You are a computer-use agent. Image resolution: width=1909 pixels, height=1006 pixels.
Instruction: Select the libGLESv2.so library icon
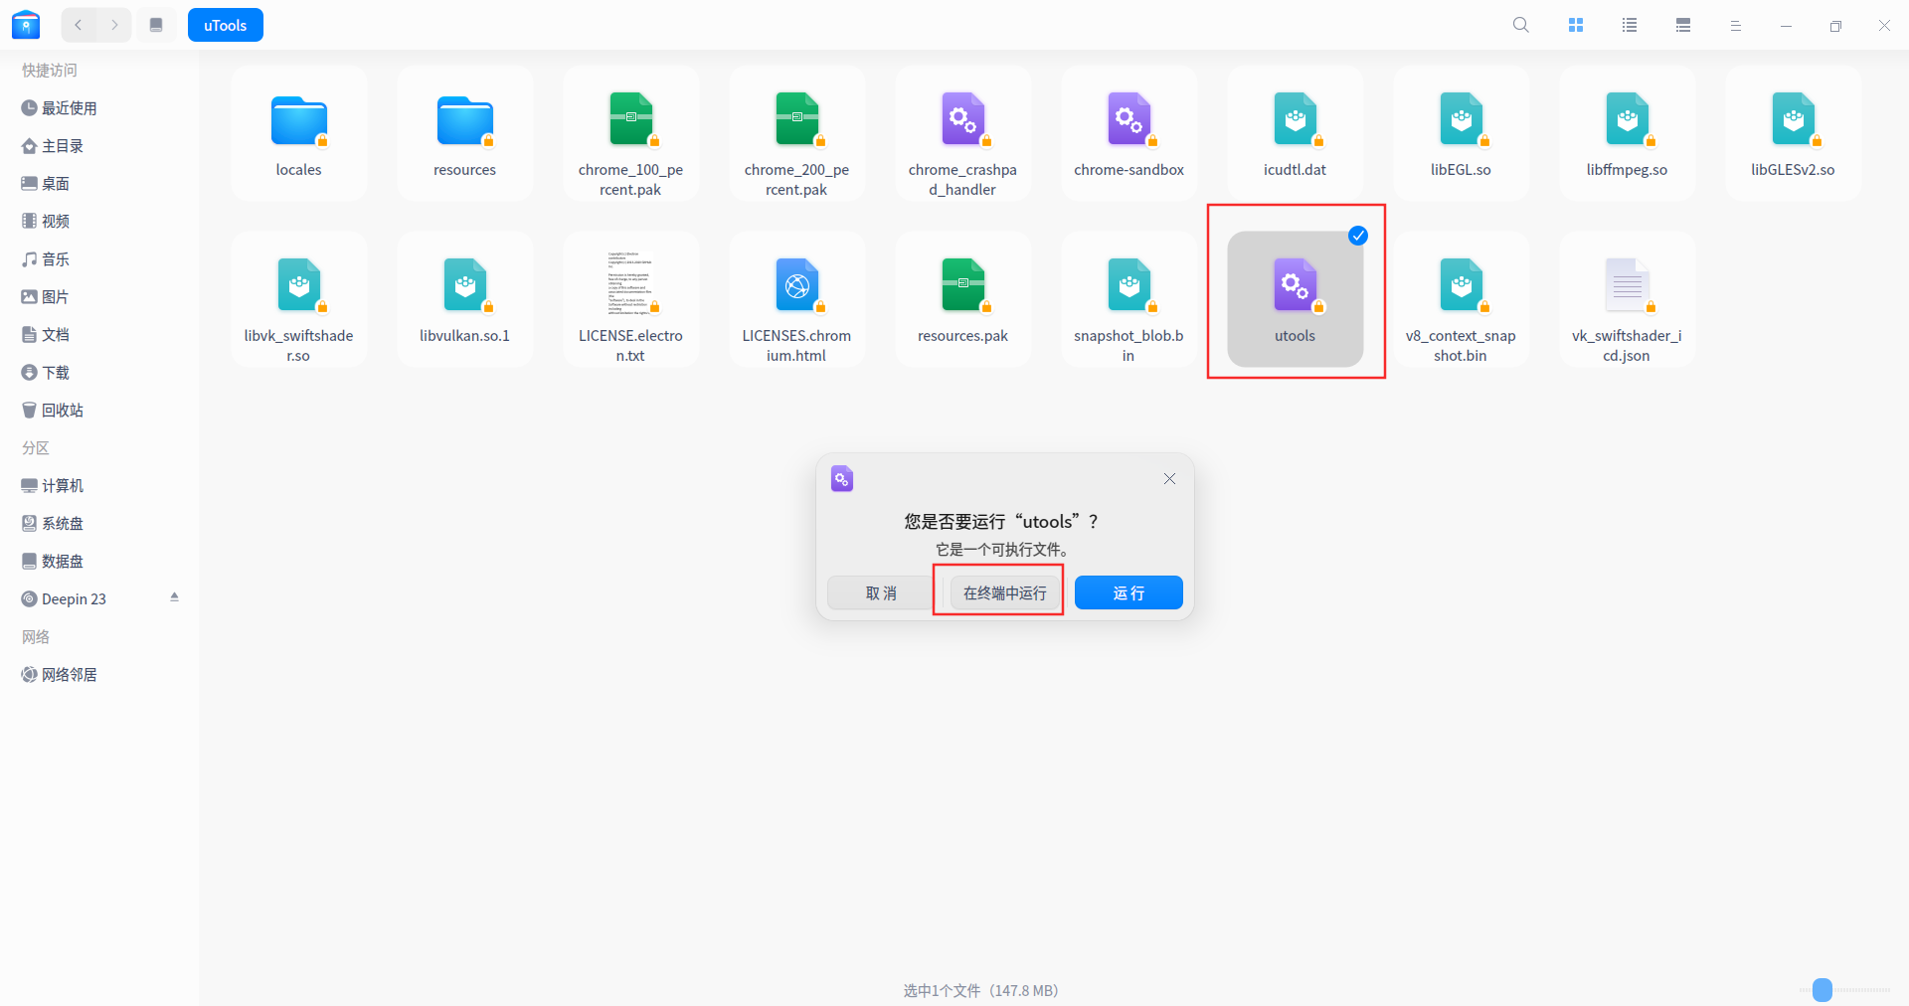coord(1793,119)
